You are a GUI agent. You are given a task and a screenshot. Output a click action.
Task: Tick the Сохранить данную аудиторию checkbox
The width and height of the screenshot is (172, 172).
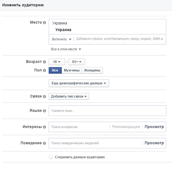point(51,157)
